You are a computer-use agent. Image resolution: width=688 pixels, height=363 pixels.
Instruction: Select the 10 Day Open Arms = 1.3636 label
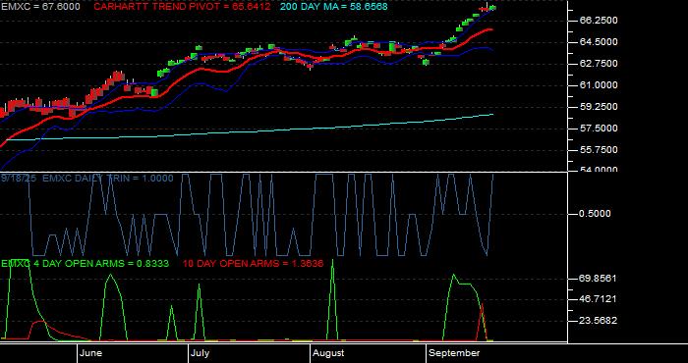pos(253,264)
